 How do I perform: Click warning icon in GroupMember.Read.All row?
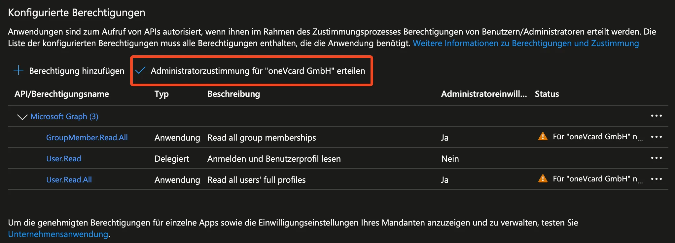[x=543, y=136]
